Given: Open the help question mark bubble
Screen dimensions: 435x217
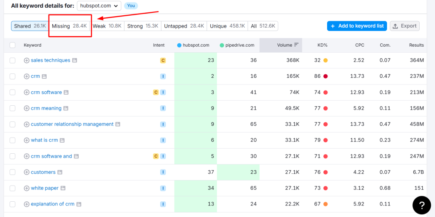Looking at the screenshot, I should point(422,205).
